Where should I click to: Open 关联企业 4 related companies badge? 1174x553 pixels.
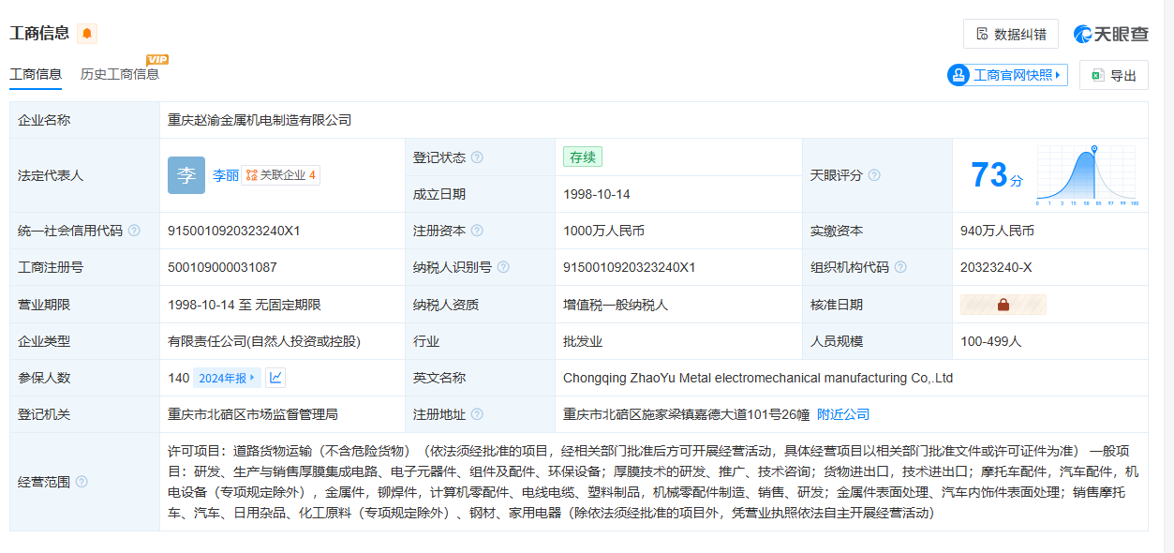(x=280, y=175)
